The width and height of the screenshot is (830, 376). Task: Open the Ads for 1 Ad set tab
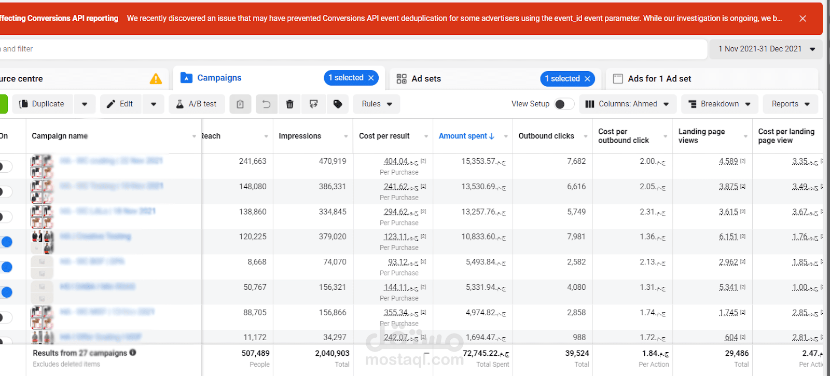coord(659,79)
